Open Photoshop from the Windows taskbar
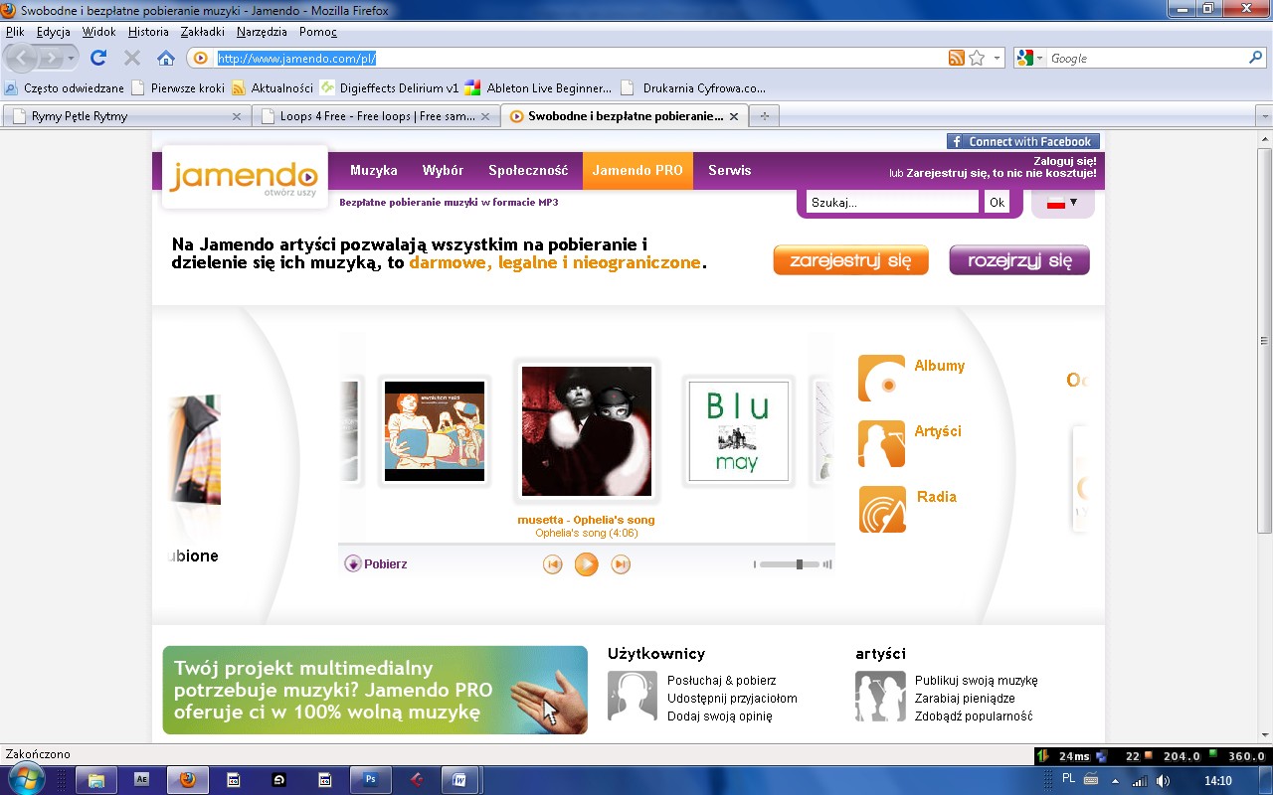This screenshot has width=1273, height=795. pyautogui.click(x=370, y=779)
